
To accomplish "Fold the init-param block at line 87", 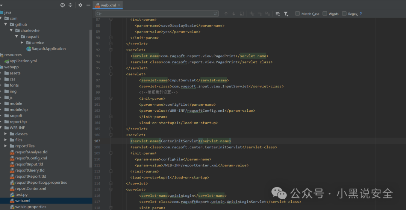I will (111, 19).
